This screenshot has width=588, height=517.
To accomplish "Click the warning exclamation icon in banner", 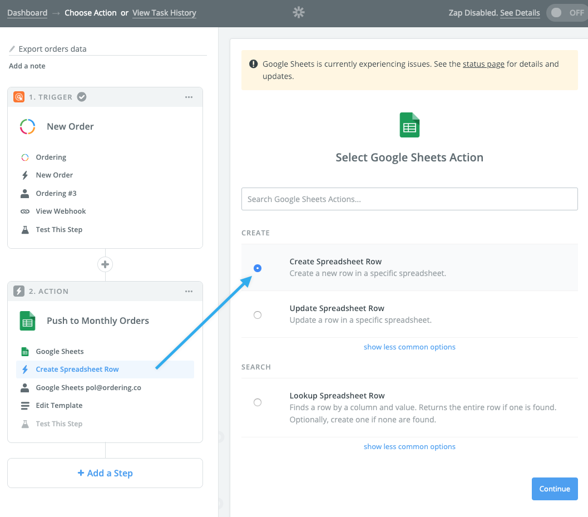I will click(x=254, y=64).
